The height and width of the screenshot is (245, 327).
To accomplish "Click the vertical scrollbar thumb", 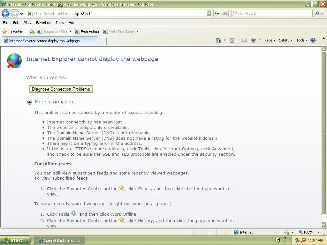I will [x=324, y=133].
